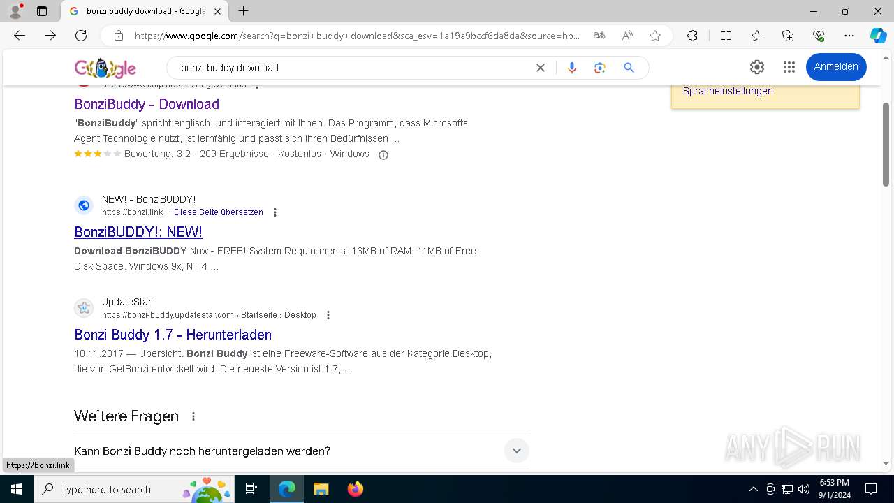
Task: Open options next to Weitere Fragen
Action: (x=193, y=416)
